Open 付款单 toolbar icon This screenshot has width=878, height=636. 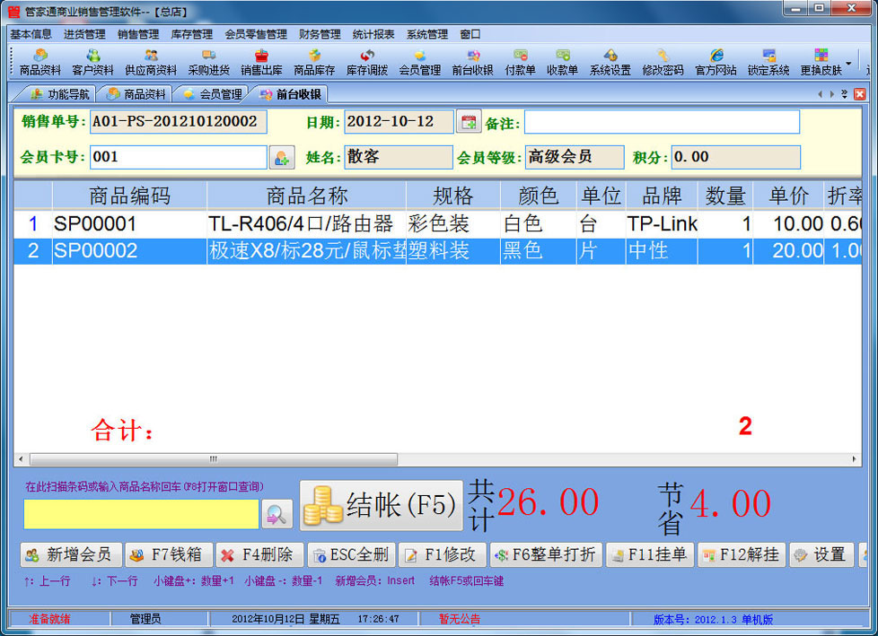tap(520, 62)
